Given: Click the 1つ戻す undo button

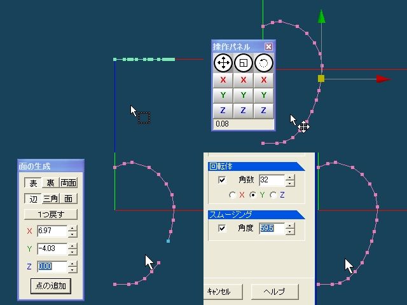Looking at the screenshot, I should [x=51, y=215].
